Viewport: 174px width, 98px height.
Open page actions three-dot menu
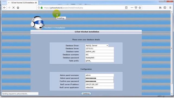[132, 8]
